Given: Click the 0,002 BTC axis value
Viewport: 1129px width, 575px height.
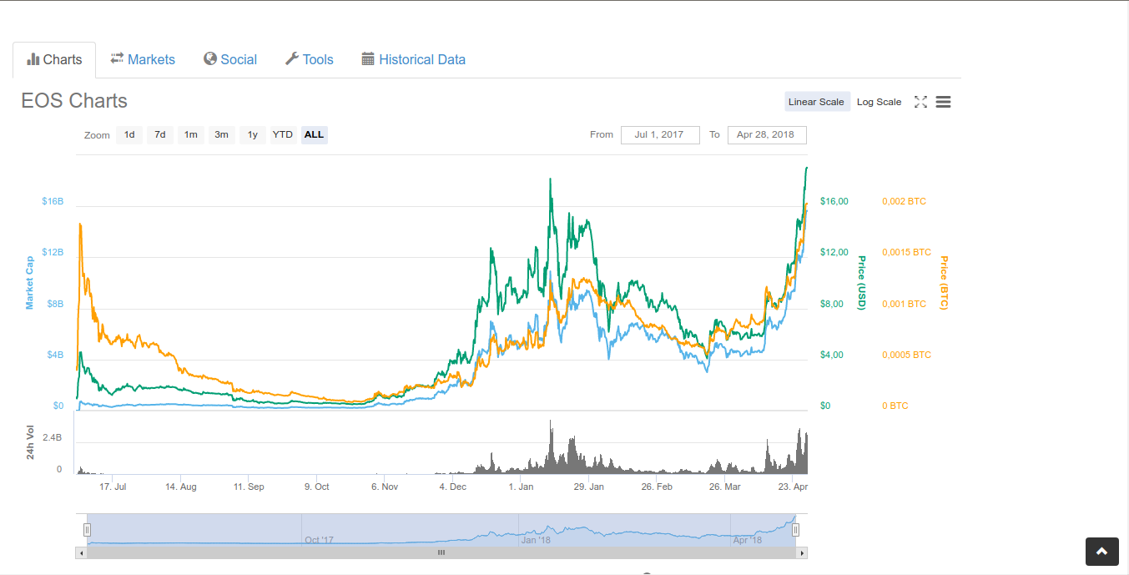Looking at the screenshot, I should pyautogui.click(x=904, y=201).
